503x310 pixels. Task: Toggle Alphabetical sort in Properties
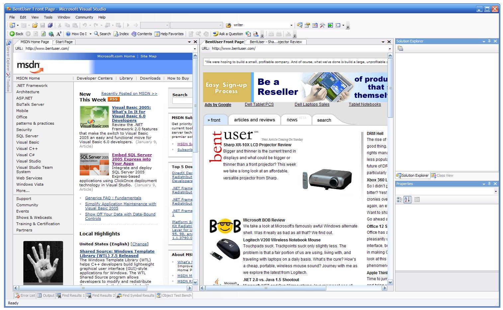tap(408, 200)
